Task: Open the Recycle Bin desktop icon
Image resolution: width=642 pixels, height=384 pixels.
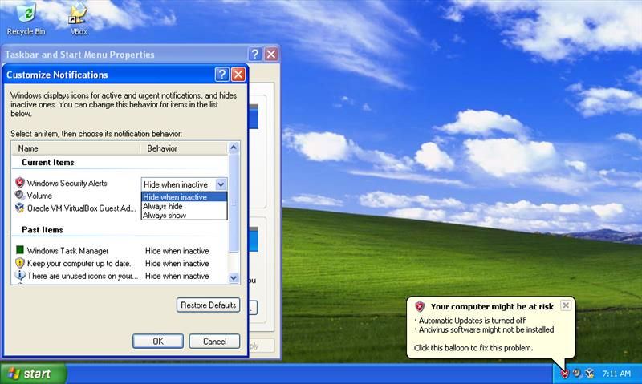Action: 26,18
